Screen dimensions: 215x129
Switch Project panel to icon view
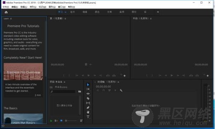[x=61, y=121]
